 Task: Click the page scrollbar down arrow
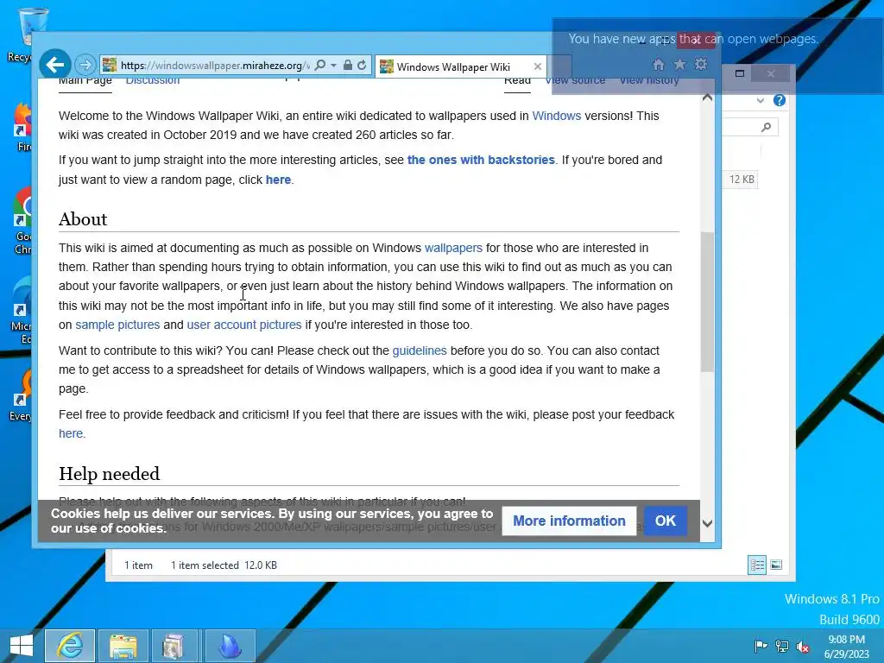point(708,523)
